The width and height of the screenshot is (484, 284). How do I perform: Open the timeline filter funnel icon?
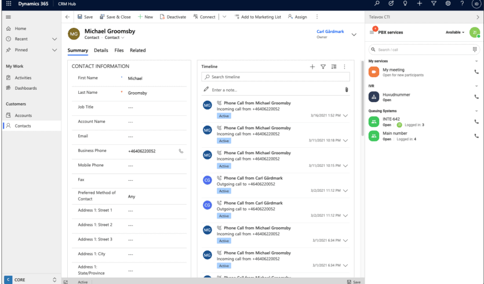(x=323, y=67)
